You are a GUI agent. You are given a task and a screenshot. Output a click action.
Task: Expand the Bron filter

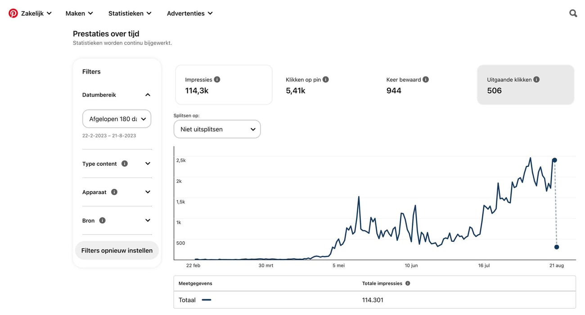coord(148,220)
